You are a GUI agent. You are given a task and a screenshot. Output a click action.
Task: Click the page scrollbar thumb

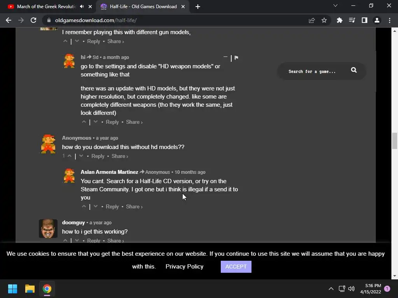(x=395, y=141)
